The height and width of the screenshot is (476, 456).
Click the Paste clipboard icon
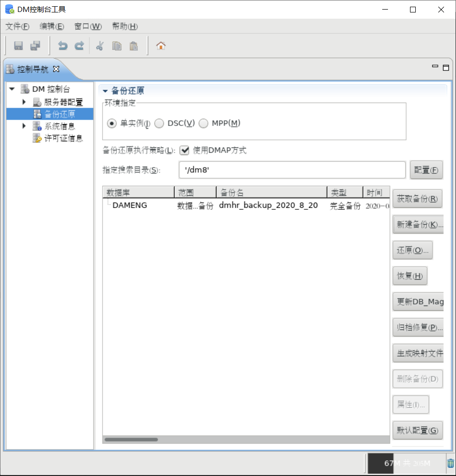[x=134, y=46]
